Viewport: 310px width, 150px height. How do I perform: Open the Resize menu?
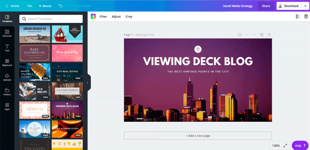pos(45,6)
